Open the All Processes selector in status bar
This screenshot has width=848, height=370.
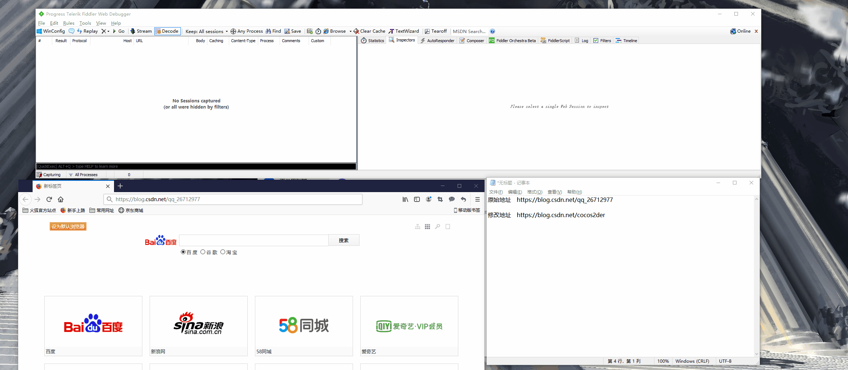(x=86, y=175)
